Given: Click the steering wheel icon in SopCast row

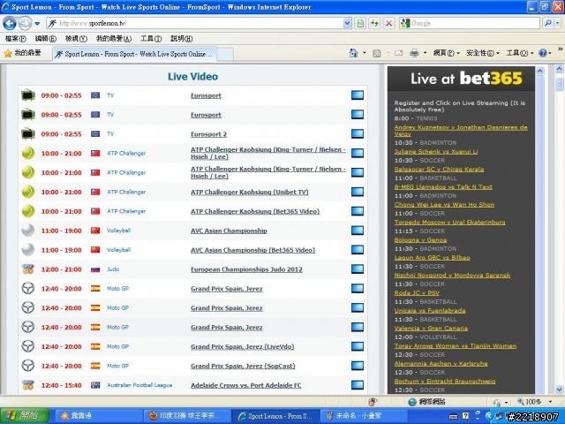Looking at the screenshot, I should pos(28,366).
